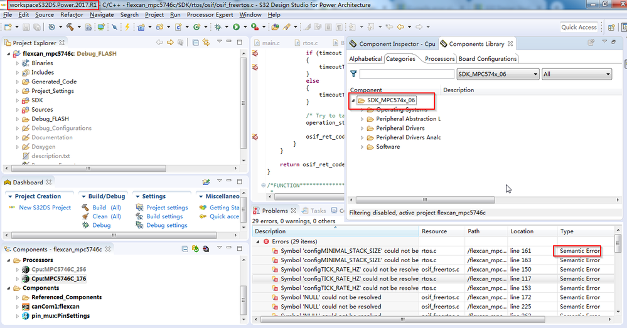Click the folder icon in Dashboard toolbar
627x328 pixels.
(x=206, y=182)
